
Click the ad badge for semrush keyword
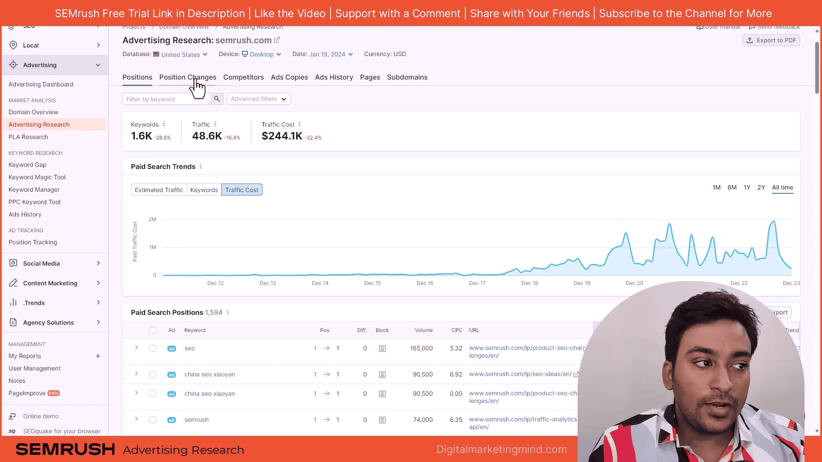171,420
